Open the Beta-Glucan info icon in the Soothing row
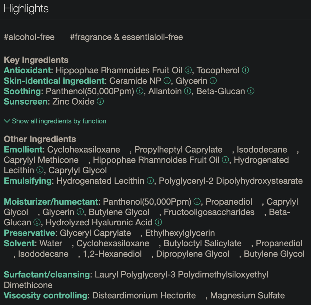 tap(251, 91)
